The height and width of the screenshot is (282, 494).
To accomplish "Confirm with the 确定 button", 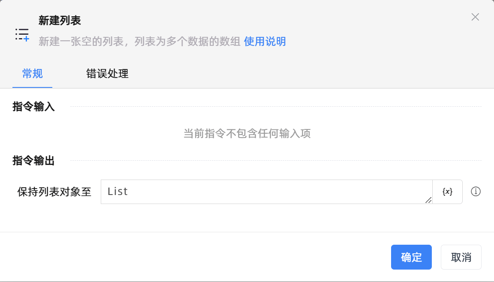I will coord(411,257).
